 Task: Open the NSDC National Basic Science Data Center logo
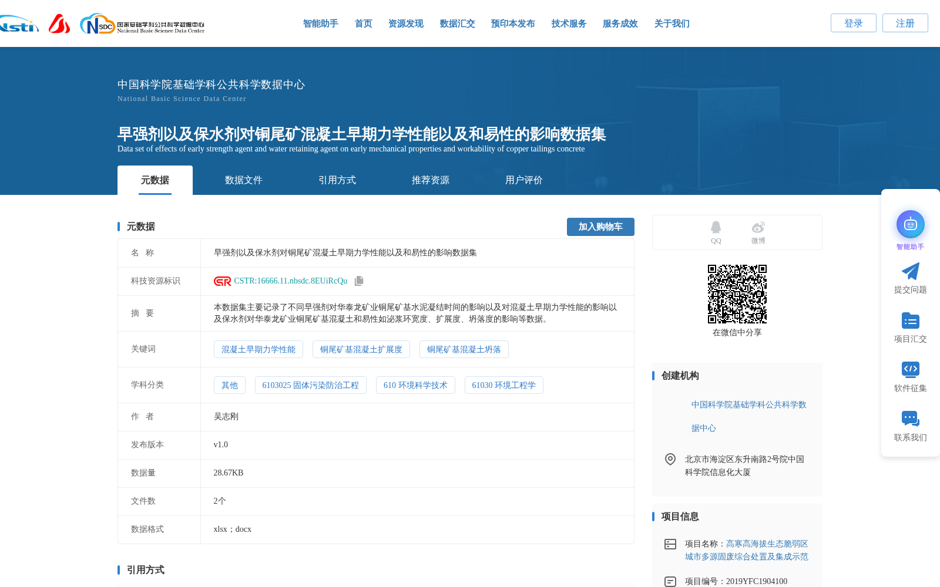(x=142, y=24)
